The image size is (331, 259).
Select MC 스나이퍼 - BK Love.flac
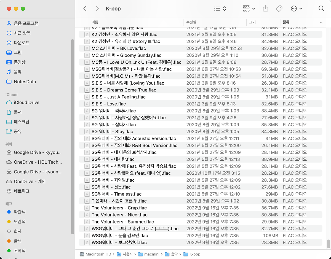[x=200, y=48]
